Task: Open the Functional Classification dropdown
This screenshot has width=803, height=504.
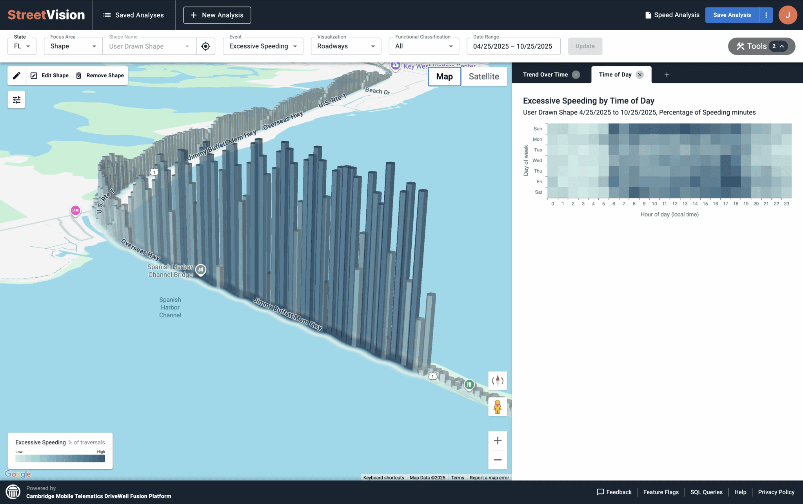Action: point(423,46)
